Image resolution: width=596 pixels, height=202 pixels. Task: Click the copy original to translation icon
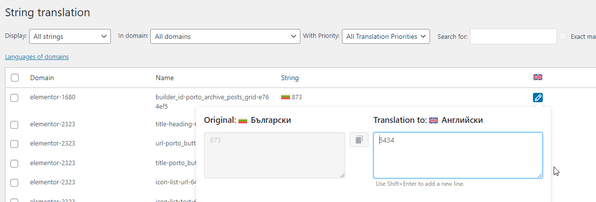point(359,140)
